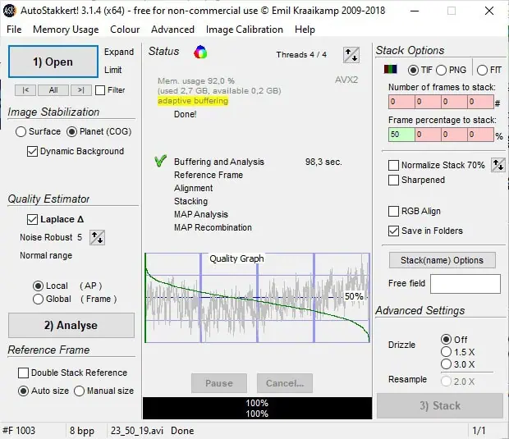Select FIT output format
This screenshot has width=509, height=439.
coord(483,70)
